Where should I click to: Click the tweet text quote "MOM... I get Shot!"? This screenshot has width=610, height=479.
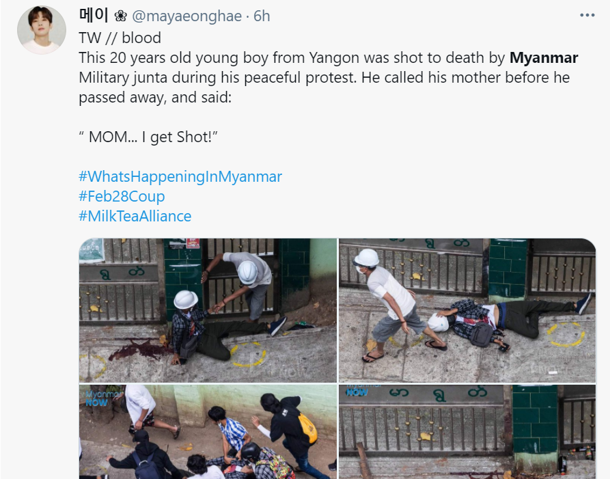tap(148, 137)
